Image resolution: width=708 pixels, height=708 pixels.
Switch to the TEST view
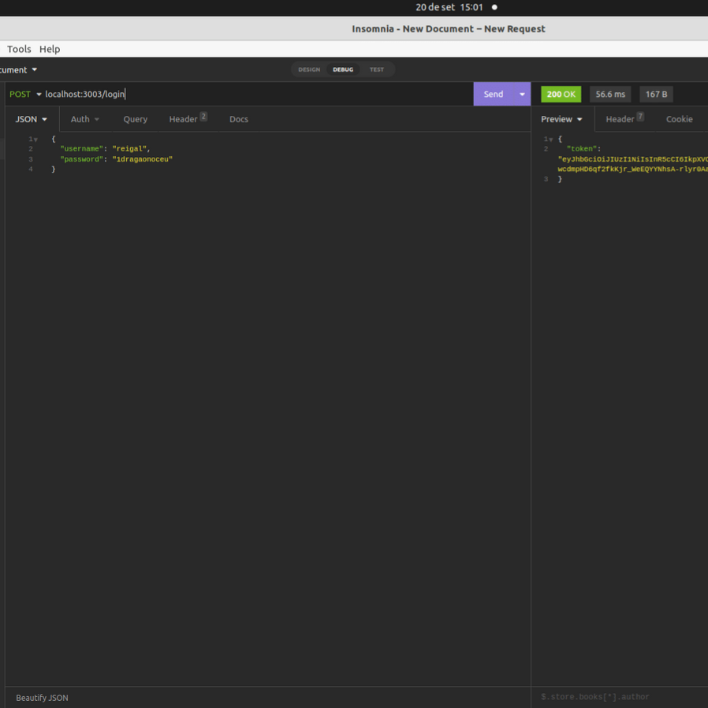377,69
